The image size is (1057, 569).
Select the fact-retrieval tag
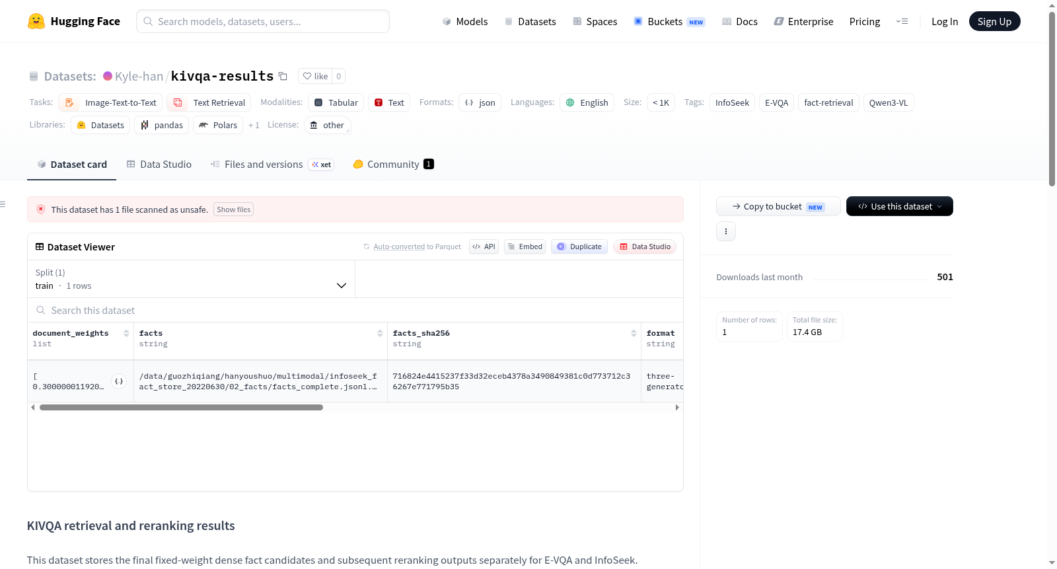click(828, 102)
